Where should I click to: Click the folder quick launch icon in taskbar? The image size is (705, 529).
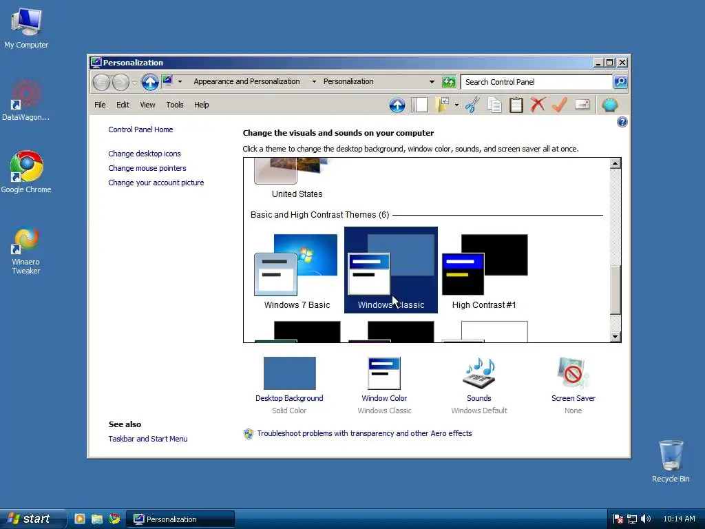[x=96, y=519]
